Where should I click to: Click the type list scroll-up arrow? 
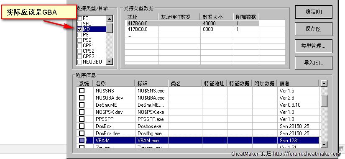pyautogui.click(x=109, y=19)
